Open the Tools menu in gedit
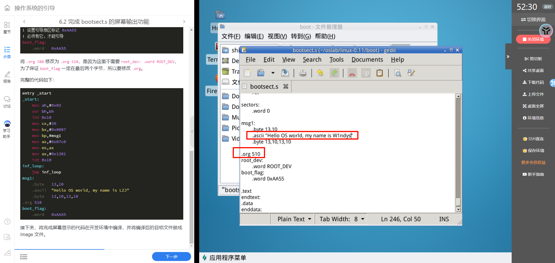The image size is (555, 263). pyautogui.click(x=336, y=60)
